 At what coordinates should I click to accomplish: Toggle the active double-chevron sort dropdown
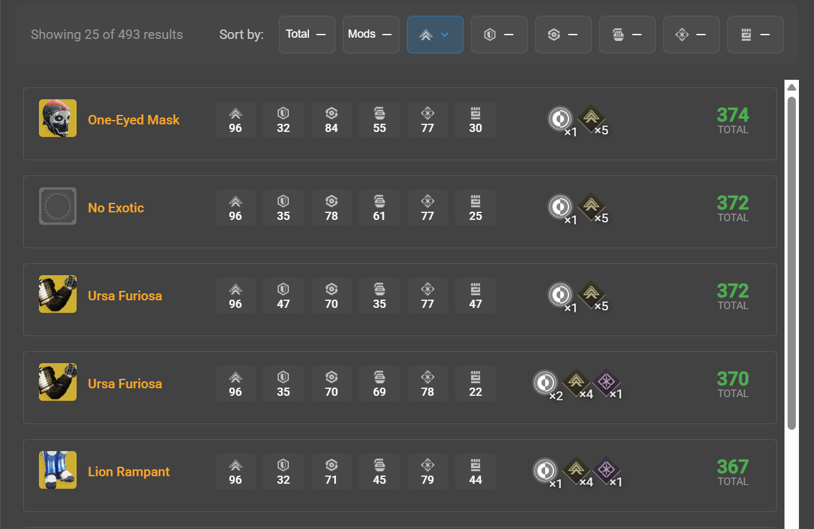[x=435, y=35]
